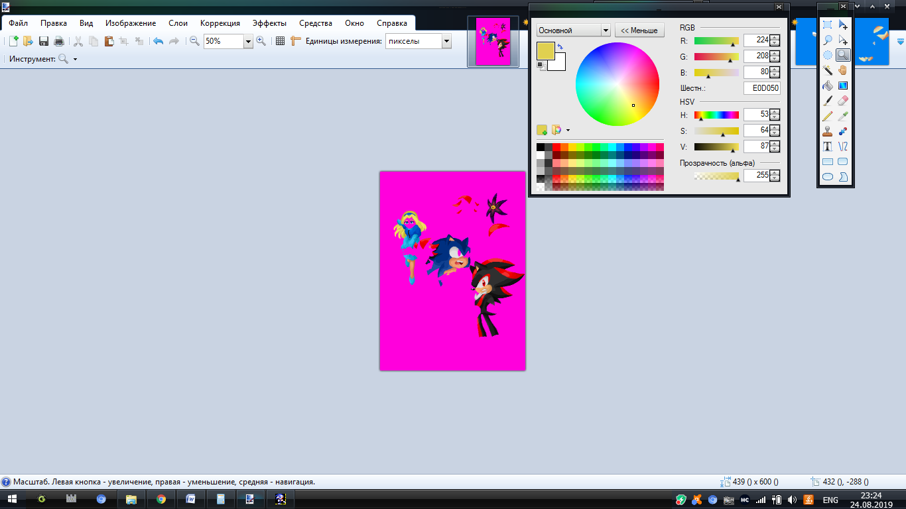
Task: Click the New image toolbar icon
Action: (x=13, y=41)
